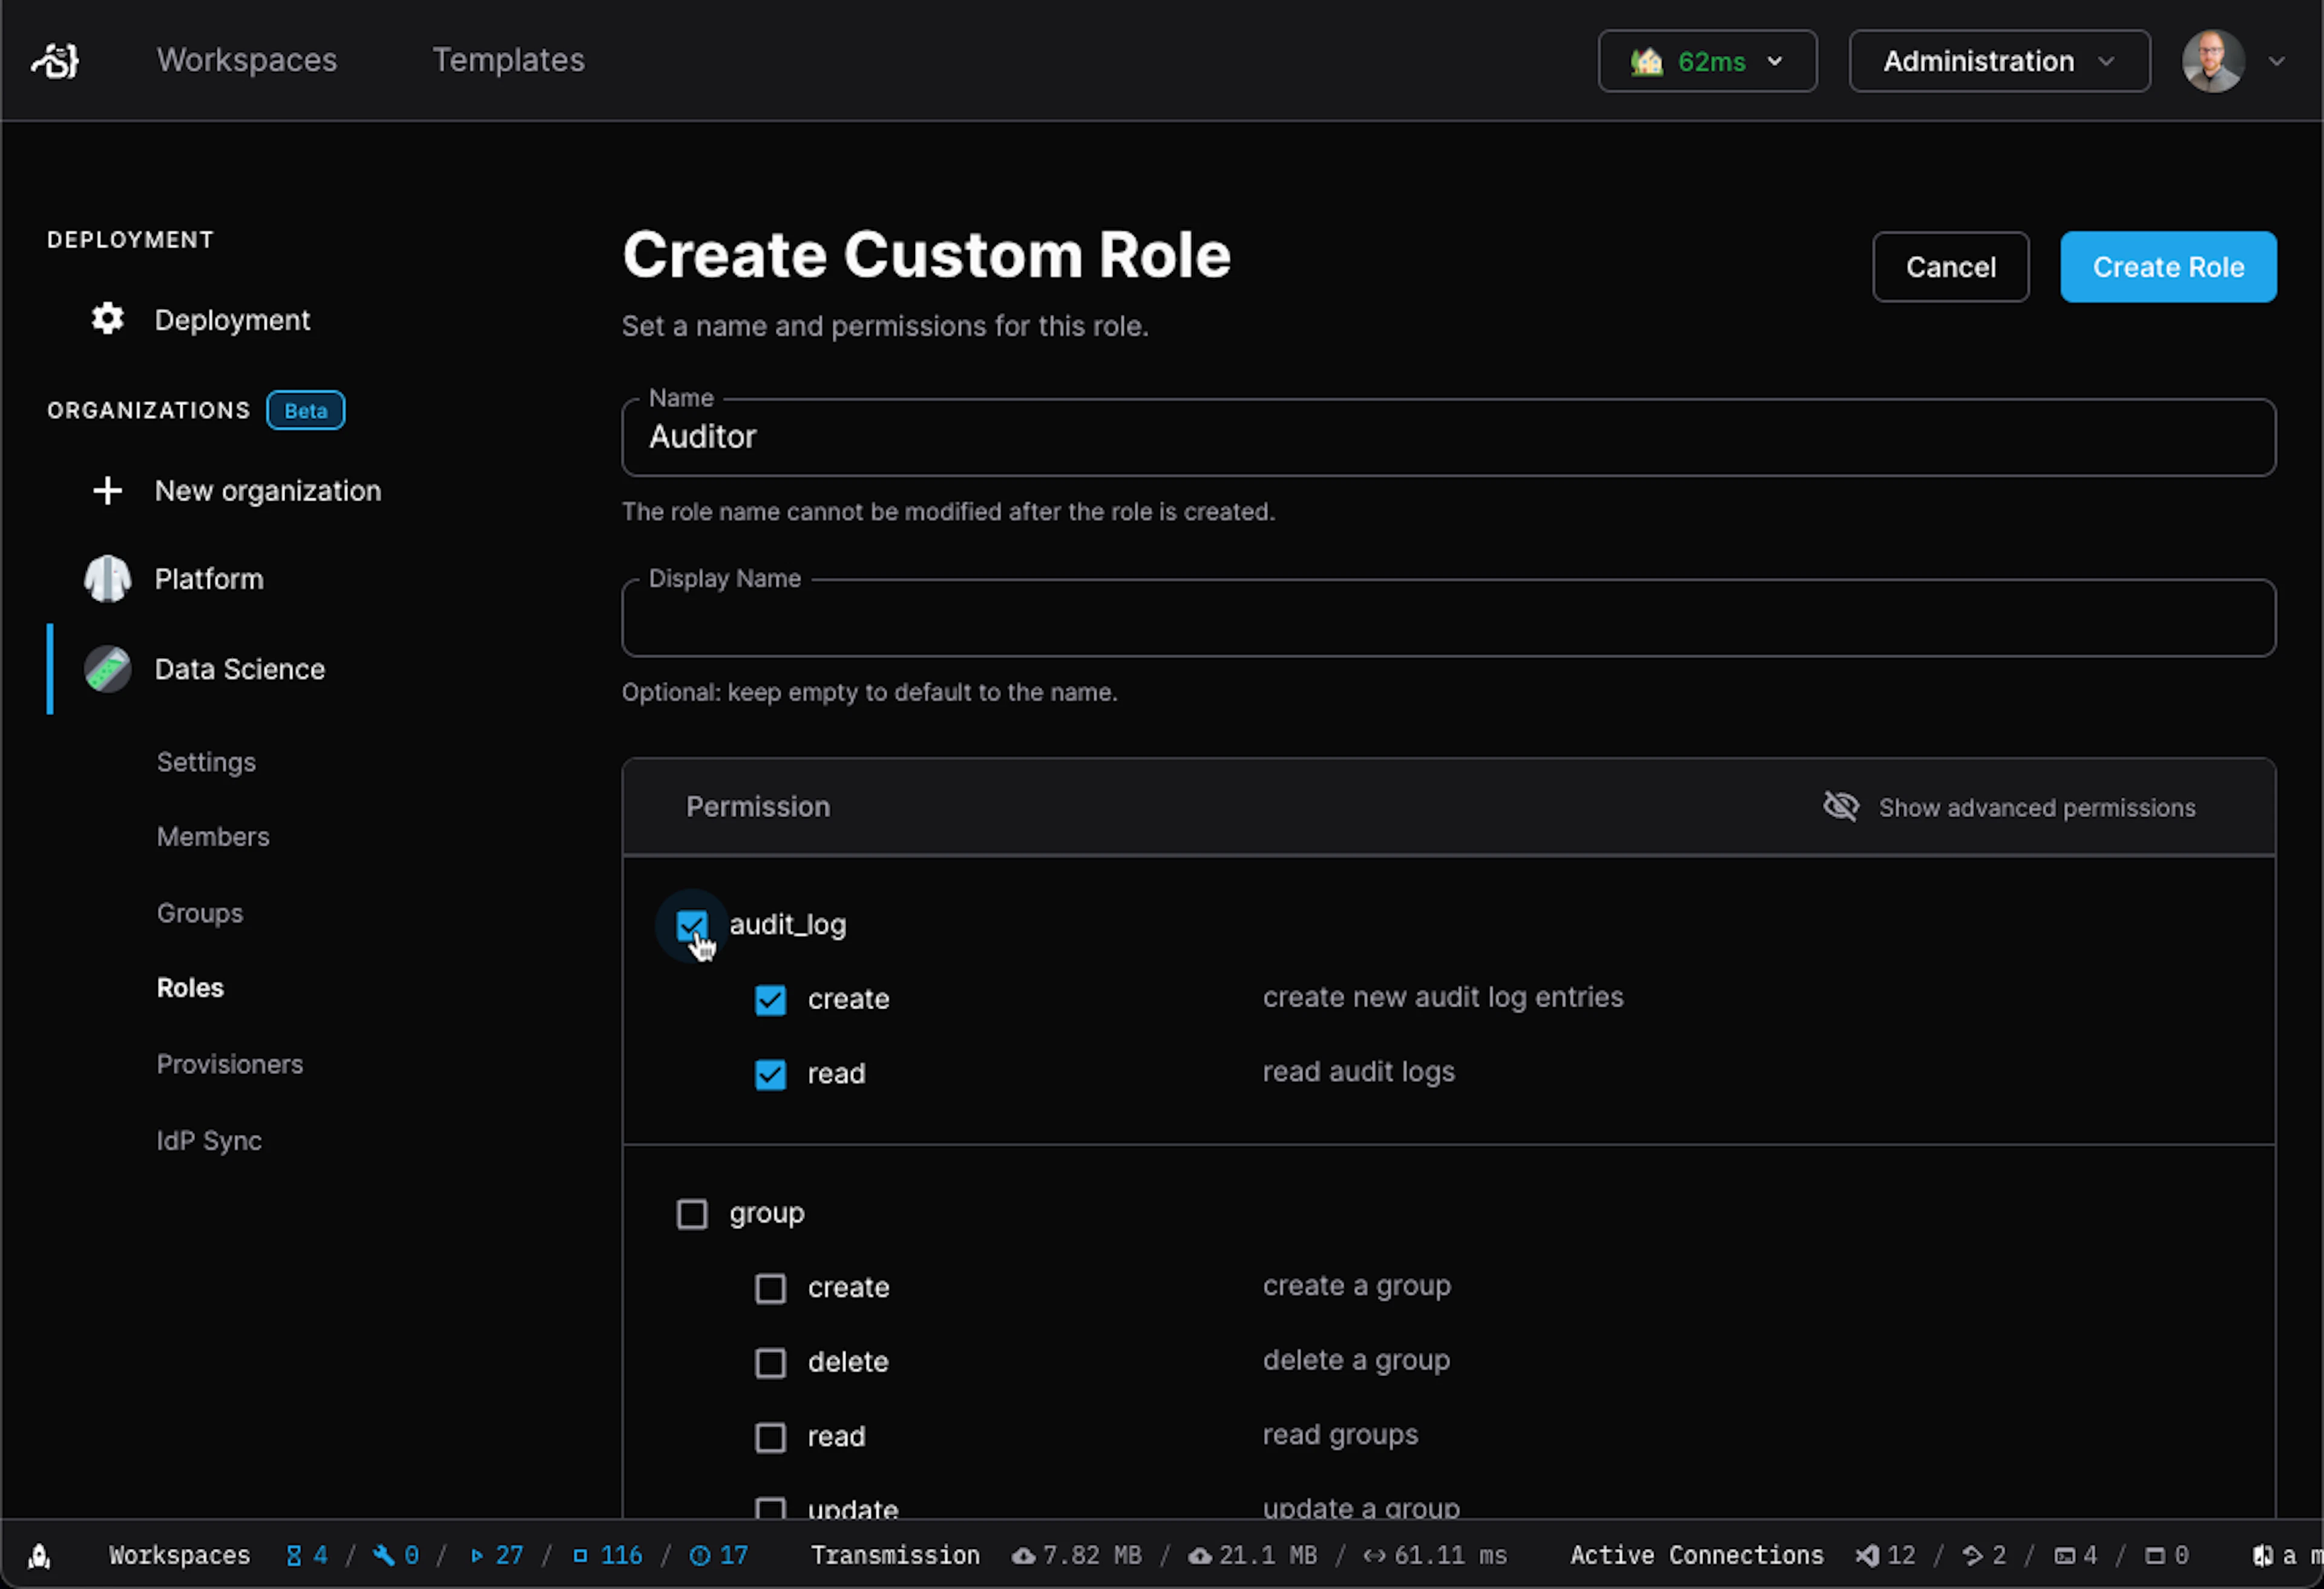Go to Workspaces in top navigation
This screenshot has height=1589, width=2324.
247,60
